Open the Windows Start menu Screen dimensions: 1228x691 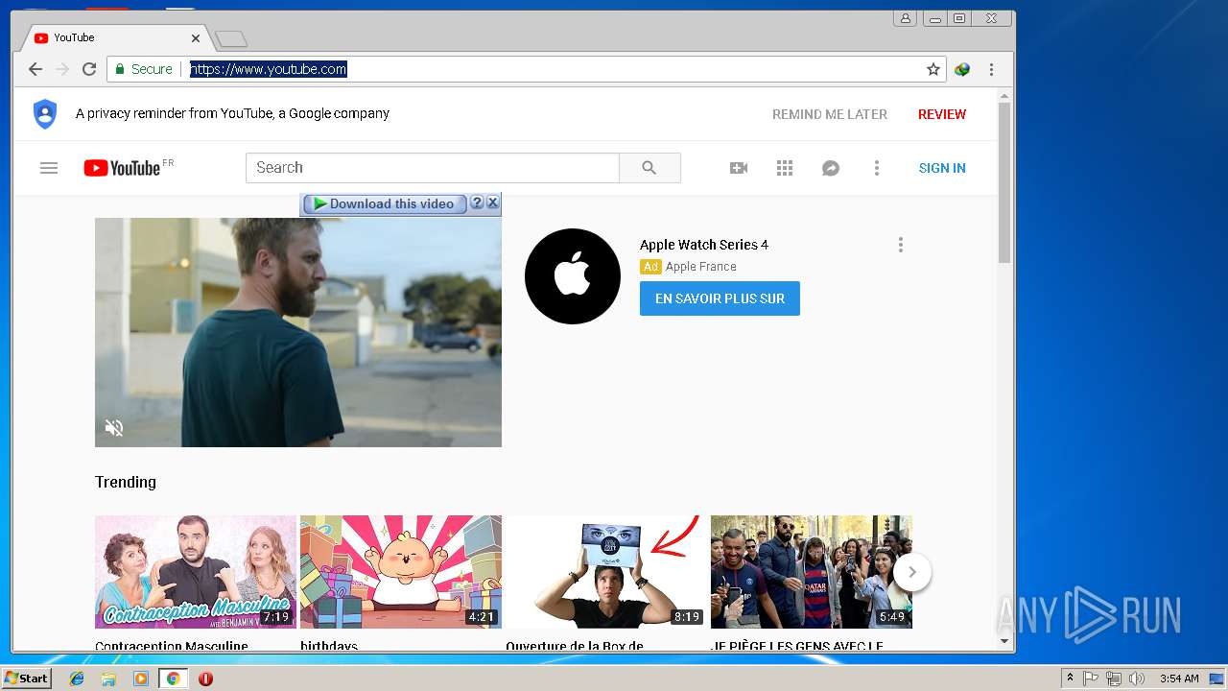pos(26,679)
